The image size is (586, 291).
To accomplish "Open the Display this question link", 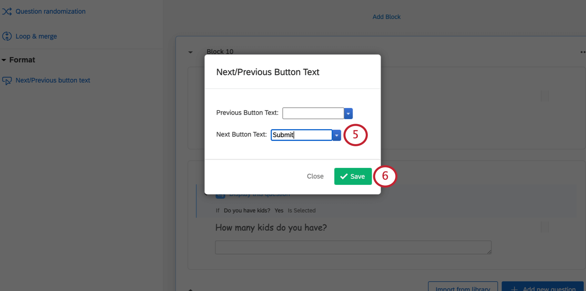I will tap(259, 194).
